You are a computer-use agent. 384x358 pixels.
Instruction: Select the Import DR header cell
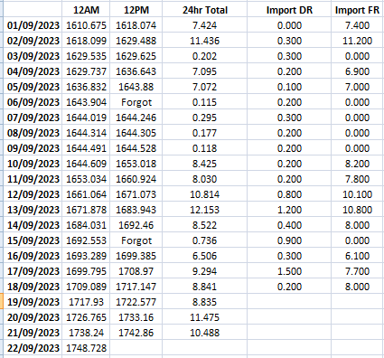pyautogui.click(x=289, y=10)
